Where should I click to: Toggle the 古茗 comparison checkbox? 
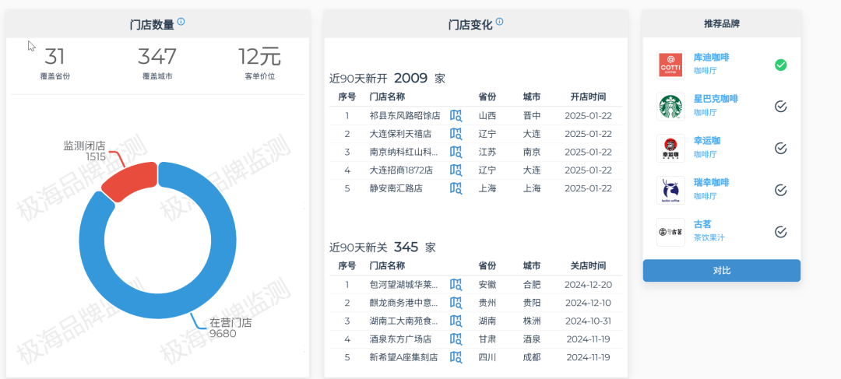(x=780, y=231)
